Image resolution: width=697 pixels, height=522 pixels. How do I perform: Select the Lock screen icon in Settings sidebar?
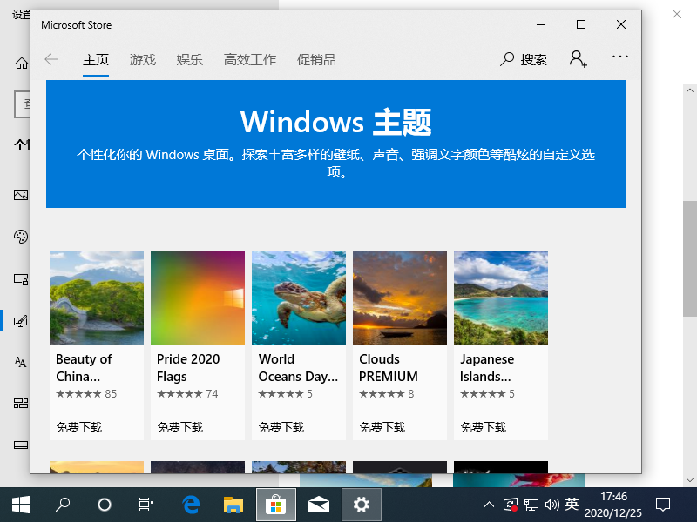pos(20,278)
